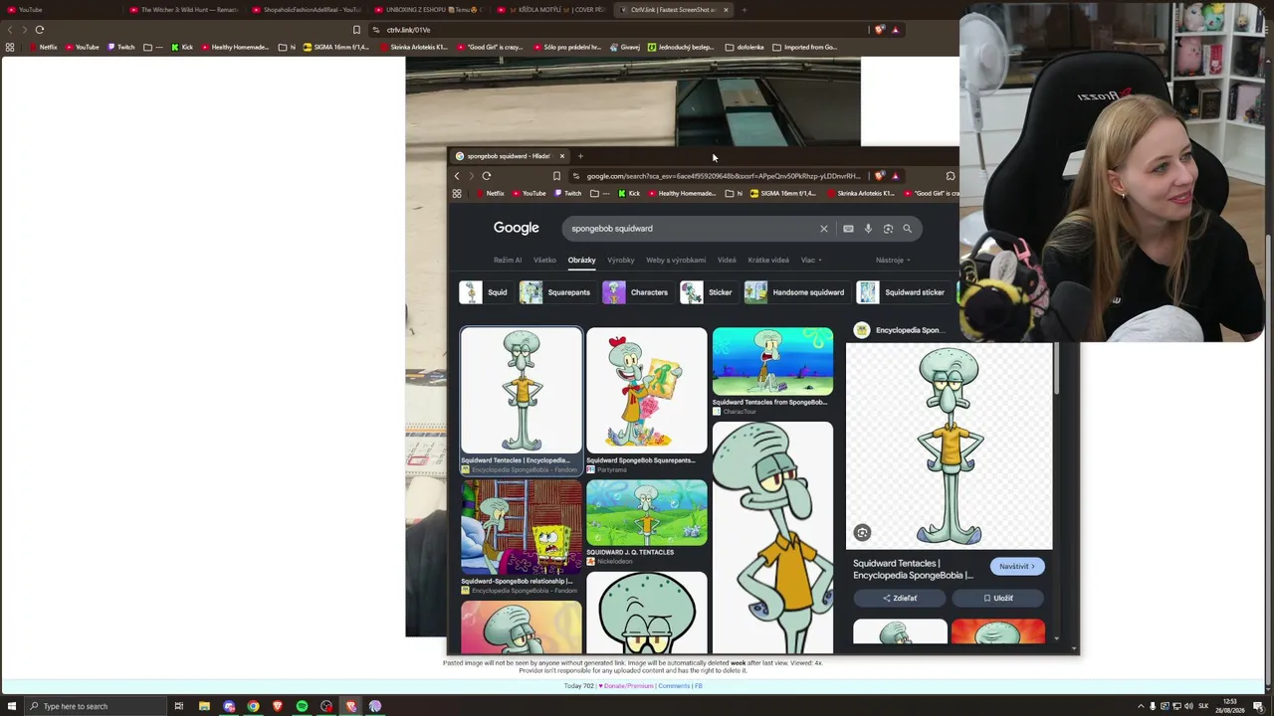Click Uložiť save button
Image resolution: width=1274 pixels, height=716 pixels.
point(998,599)
